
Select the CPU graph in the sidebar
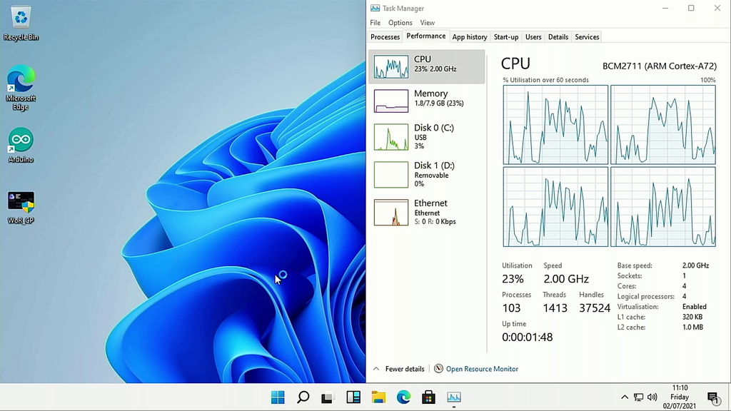point(426,66)
